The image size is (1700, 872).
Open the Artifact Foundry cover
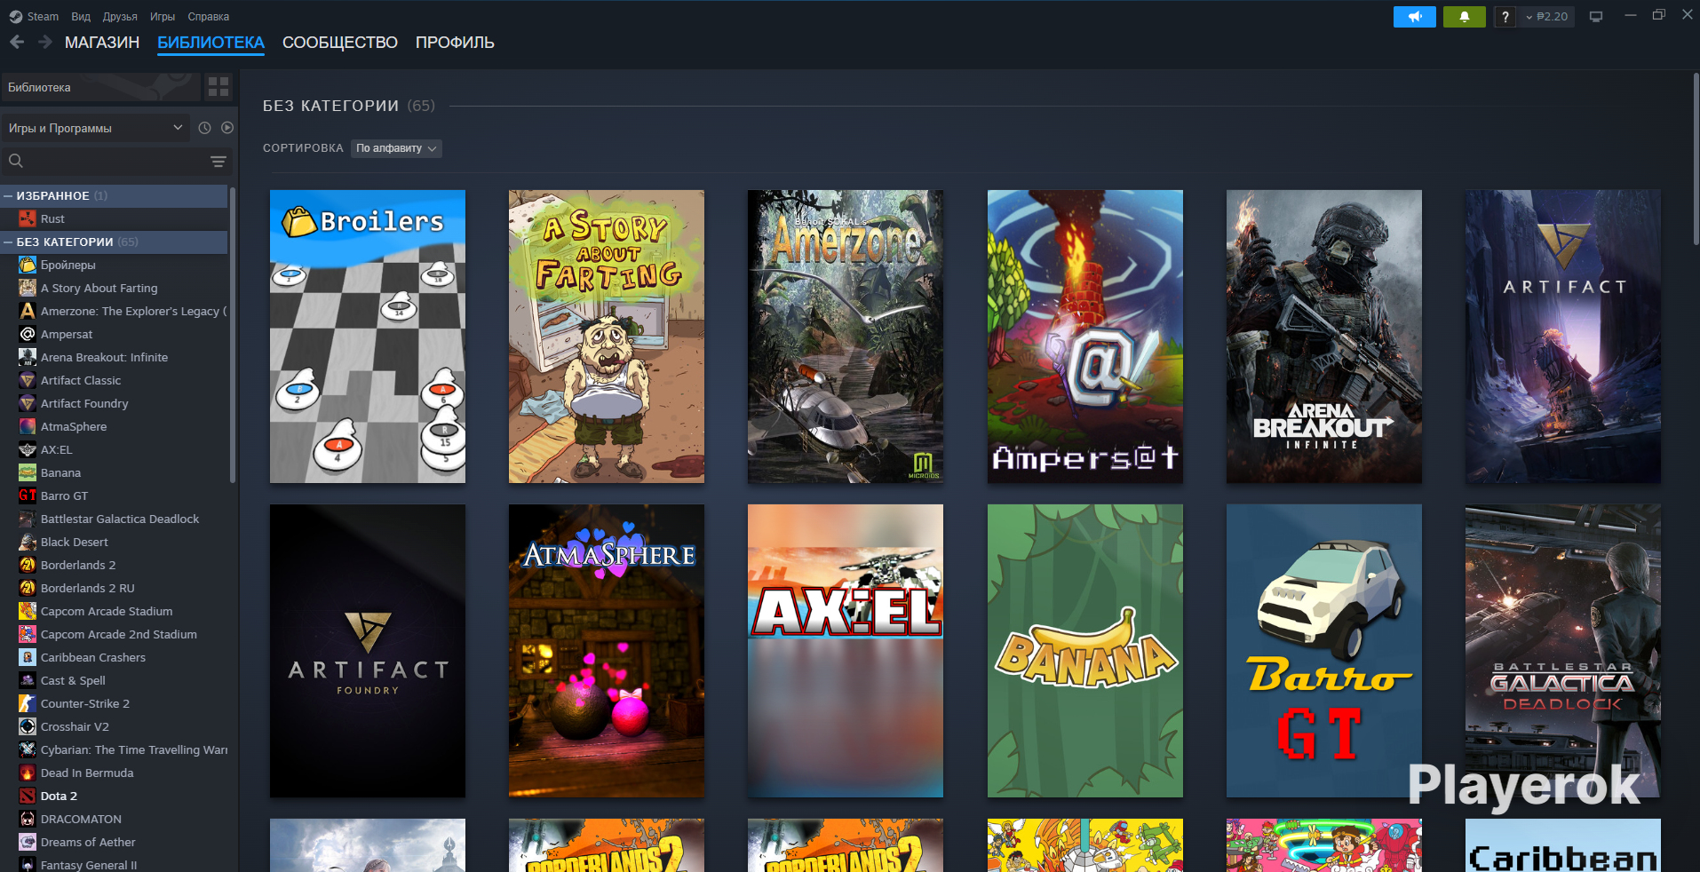coord(368,651)
